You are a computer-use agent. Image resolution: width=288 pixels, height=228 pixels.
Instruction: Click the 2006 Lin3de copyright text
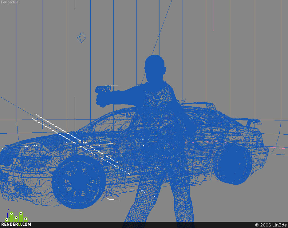point(271,225)
